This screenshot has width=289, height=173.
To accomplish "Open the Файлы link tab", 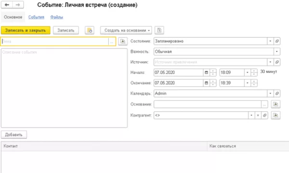I will click(x=56, y=17).
